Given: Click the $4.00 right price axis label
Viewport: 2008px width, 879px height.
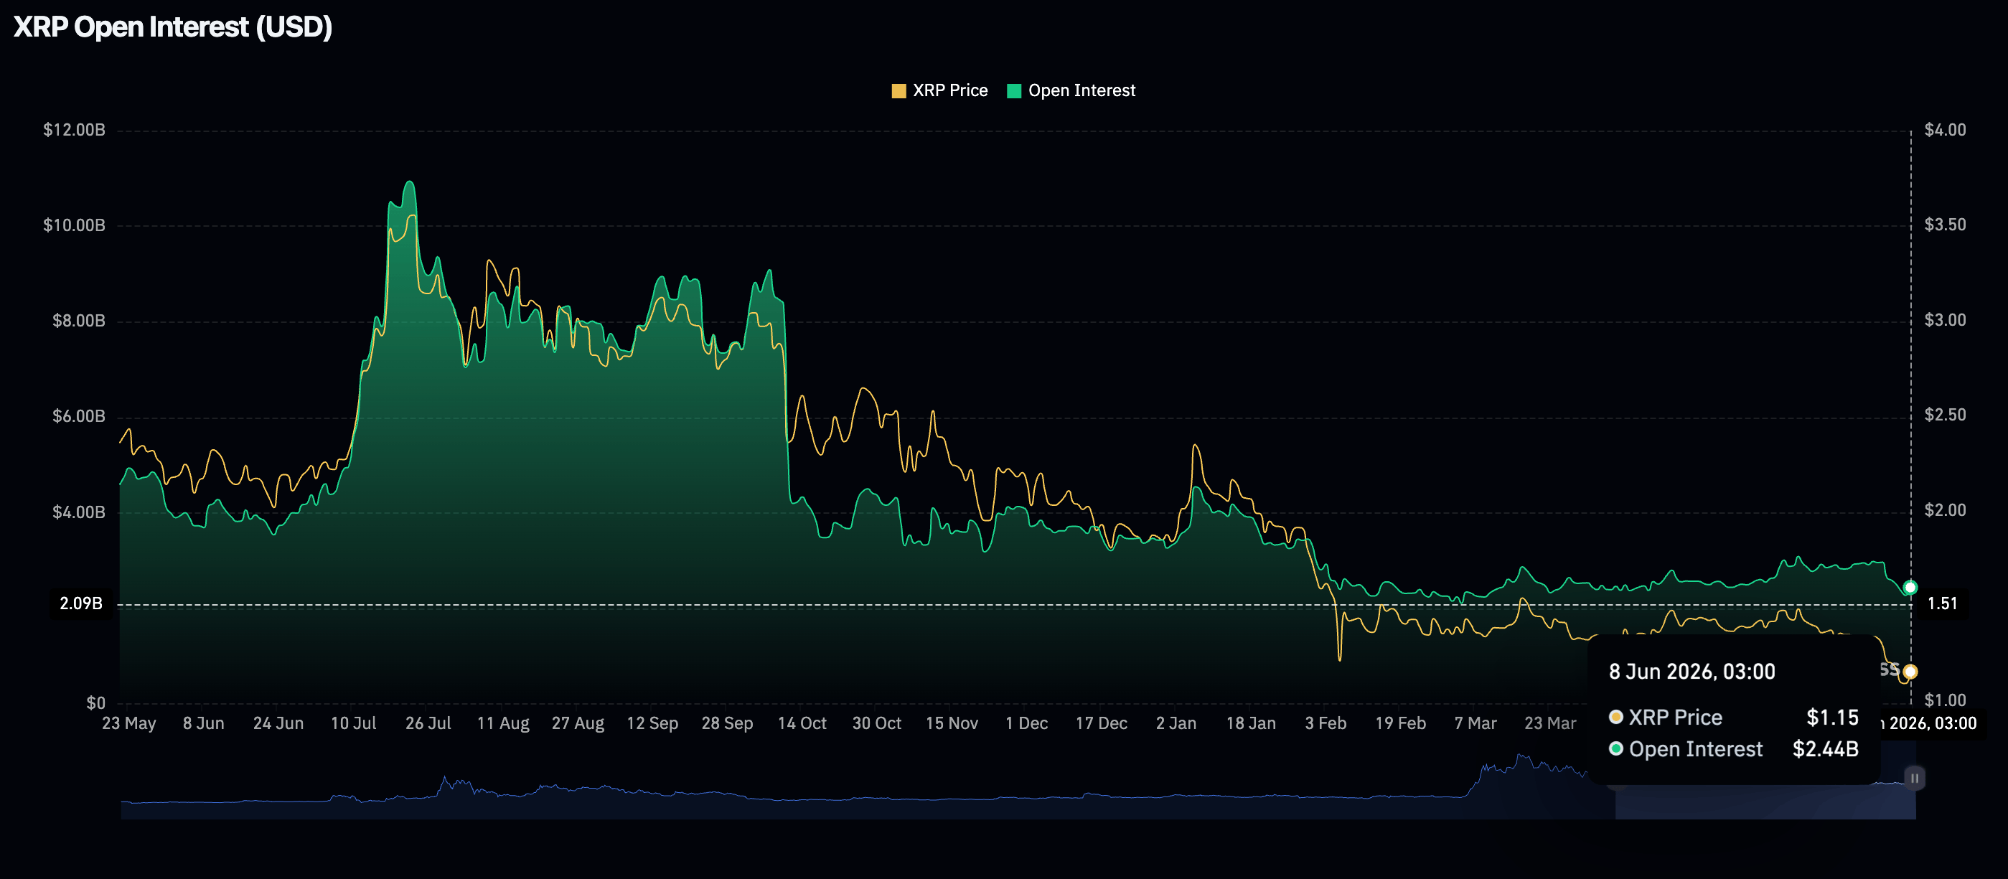Looking at the screenshot, I should point(1945,130).
